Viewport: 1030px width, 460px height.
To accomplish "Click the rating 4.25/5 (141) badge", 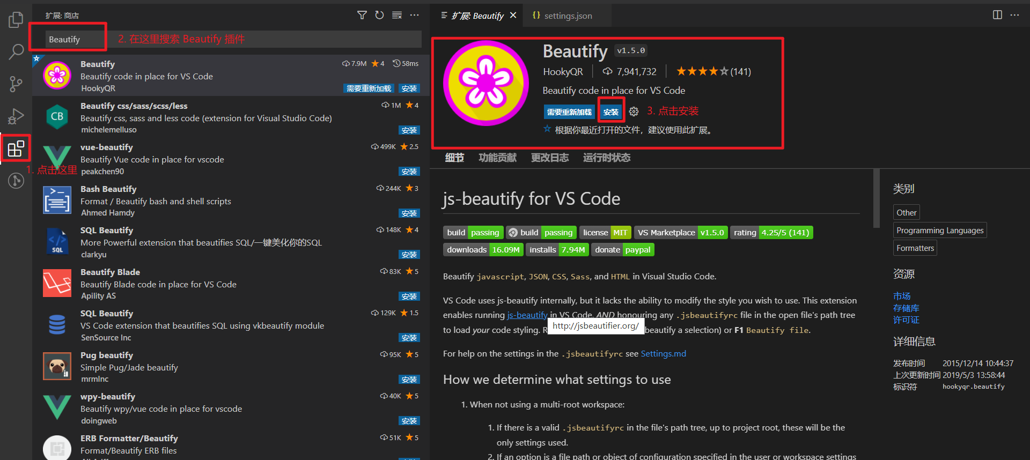I will [771, 233].
